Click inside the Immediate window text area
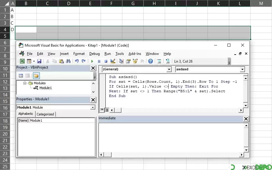The height and width of the screenshot is (170, 272). pos(171,137)
